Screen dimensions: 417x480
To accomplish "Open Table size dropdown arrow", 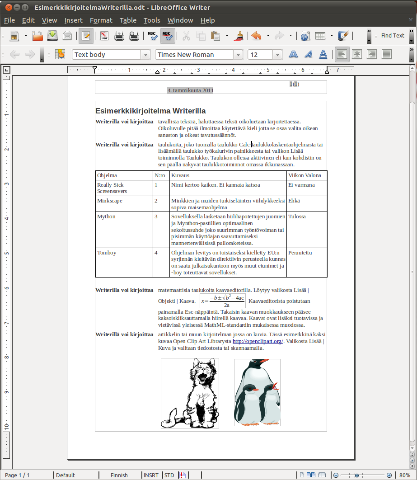I will tap(332, 36).
